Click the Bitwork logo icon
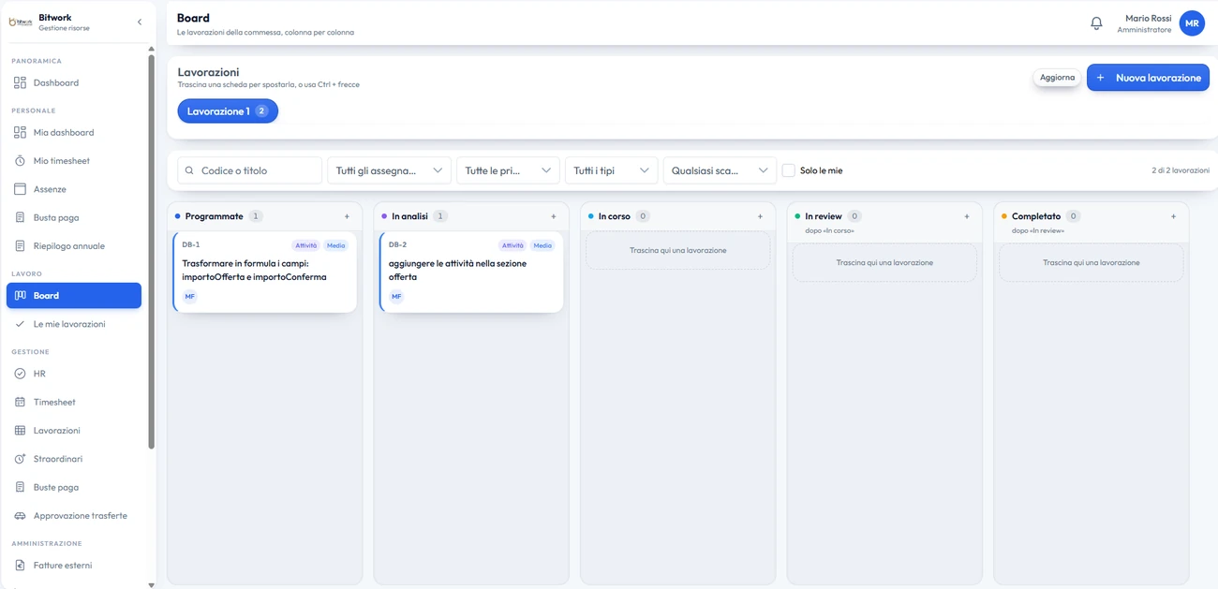The image size is (1218, 589). [x=21, y=22]
